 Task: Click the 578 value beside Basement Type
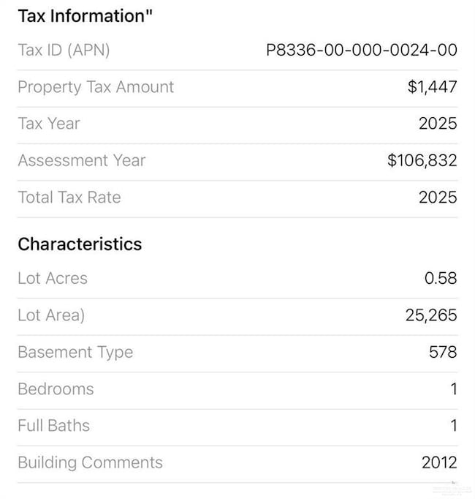[443, 352]
